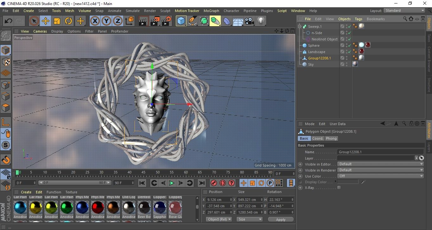Open the light object icon

click(261, 21)
